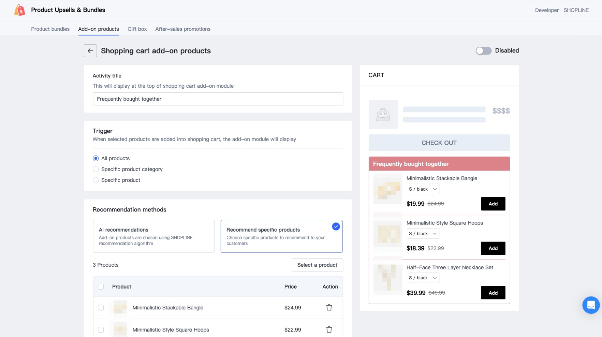Click the Product Upsells & Bundles app logo

click(x=20, y=10)
